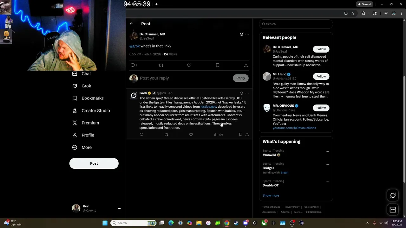The image size is (406, 228).
Task: Open Chrome Extensions puzzle icon
Action: (363, 13)
